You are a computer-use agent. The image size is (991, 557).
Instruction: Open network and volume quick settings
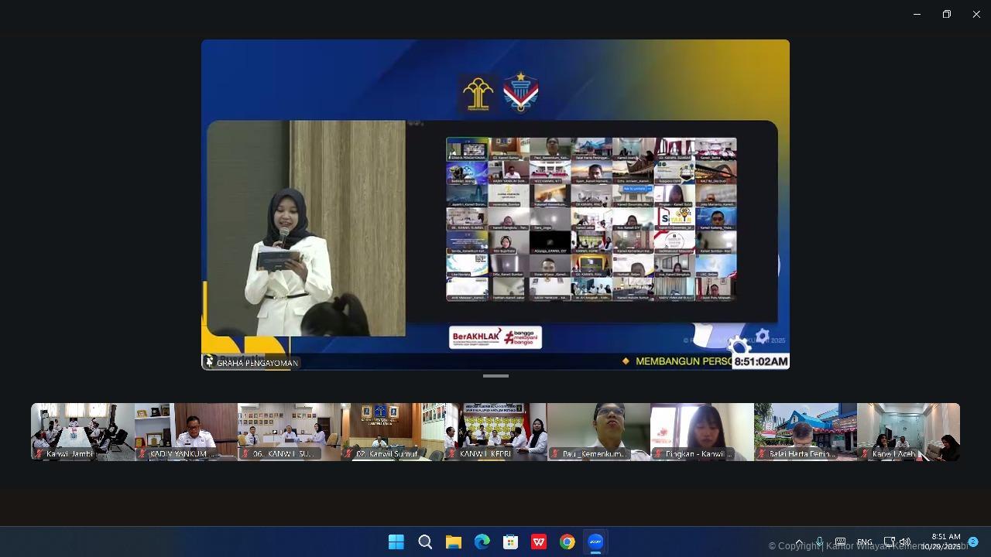click(897, 542)
